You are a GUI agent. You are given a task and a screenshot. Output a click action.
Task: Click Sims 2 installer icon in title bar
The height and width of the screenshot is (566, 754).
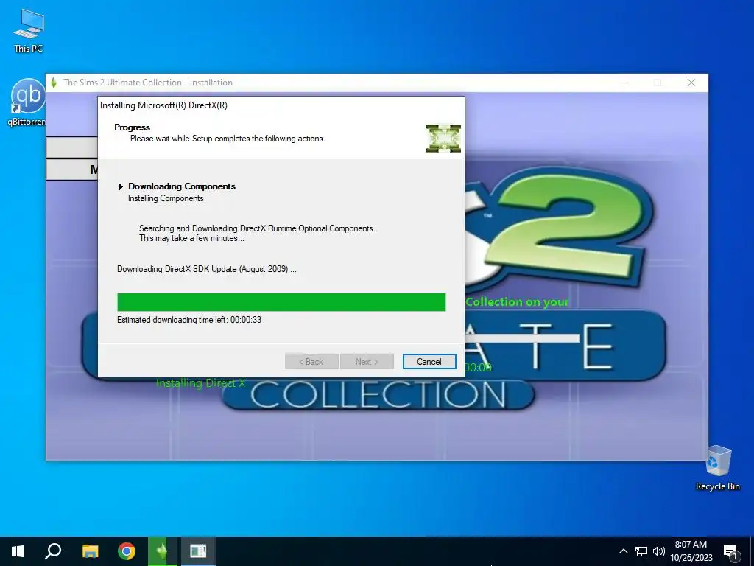[x=54, y=83]
